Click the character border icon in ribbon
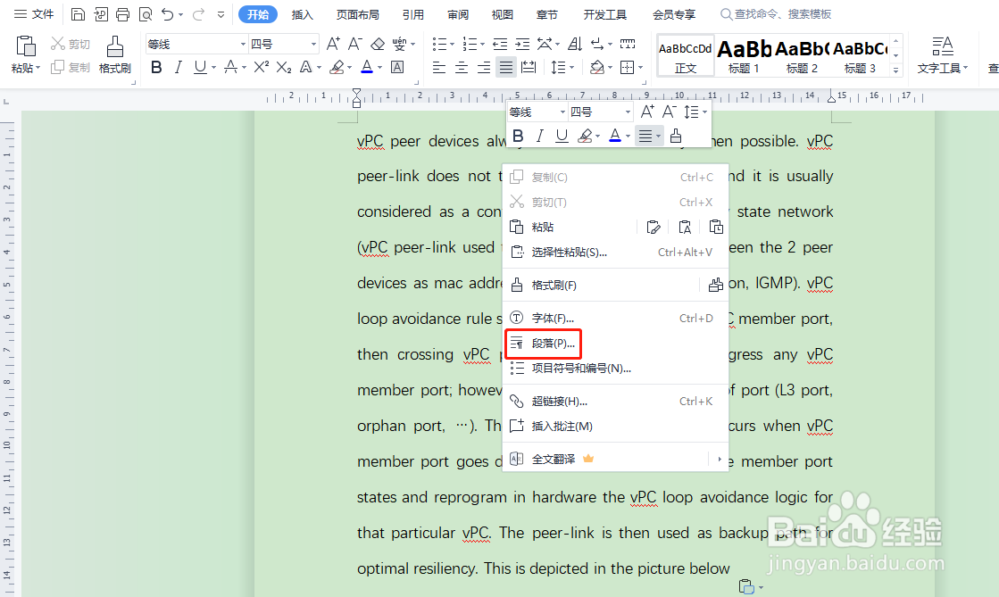The width and height of the screenshot is (999, 597). (397, 67)
